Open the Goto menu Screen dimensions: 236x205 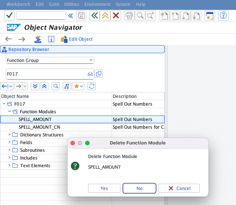pyautogui.click(x=54, y=4)
